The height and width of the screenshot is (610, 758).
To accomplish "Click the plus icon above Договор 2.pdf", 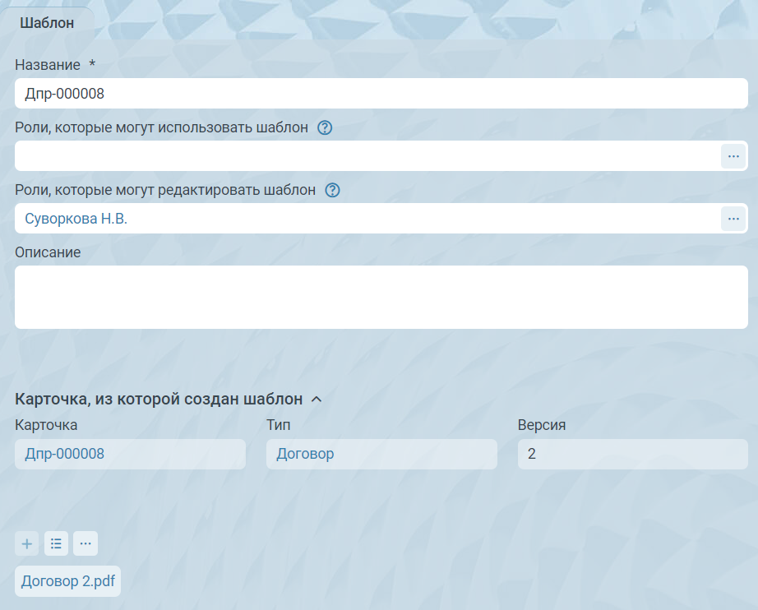I will coord(27,543).
